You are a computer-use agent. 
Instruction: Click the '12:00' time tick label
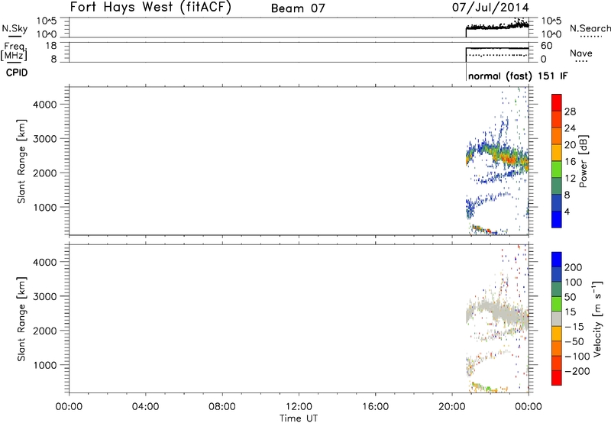(299, 407)
